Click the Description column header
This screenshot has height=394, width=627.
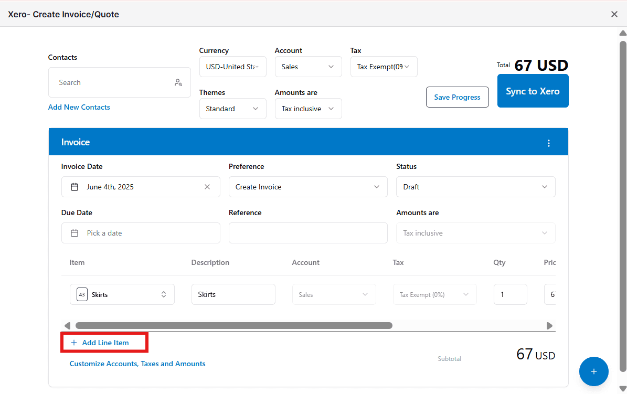pyautogui.click(x=210, y=262)
